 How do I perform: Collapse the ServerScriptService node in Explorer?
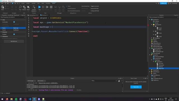[x=150, y=48]
